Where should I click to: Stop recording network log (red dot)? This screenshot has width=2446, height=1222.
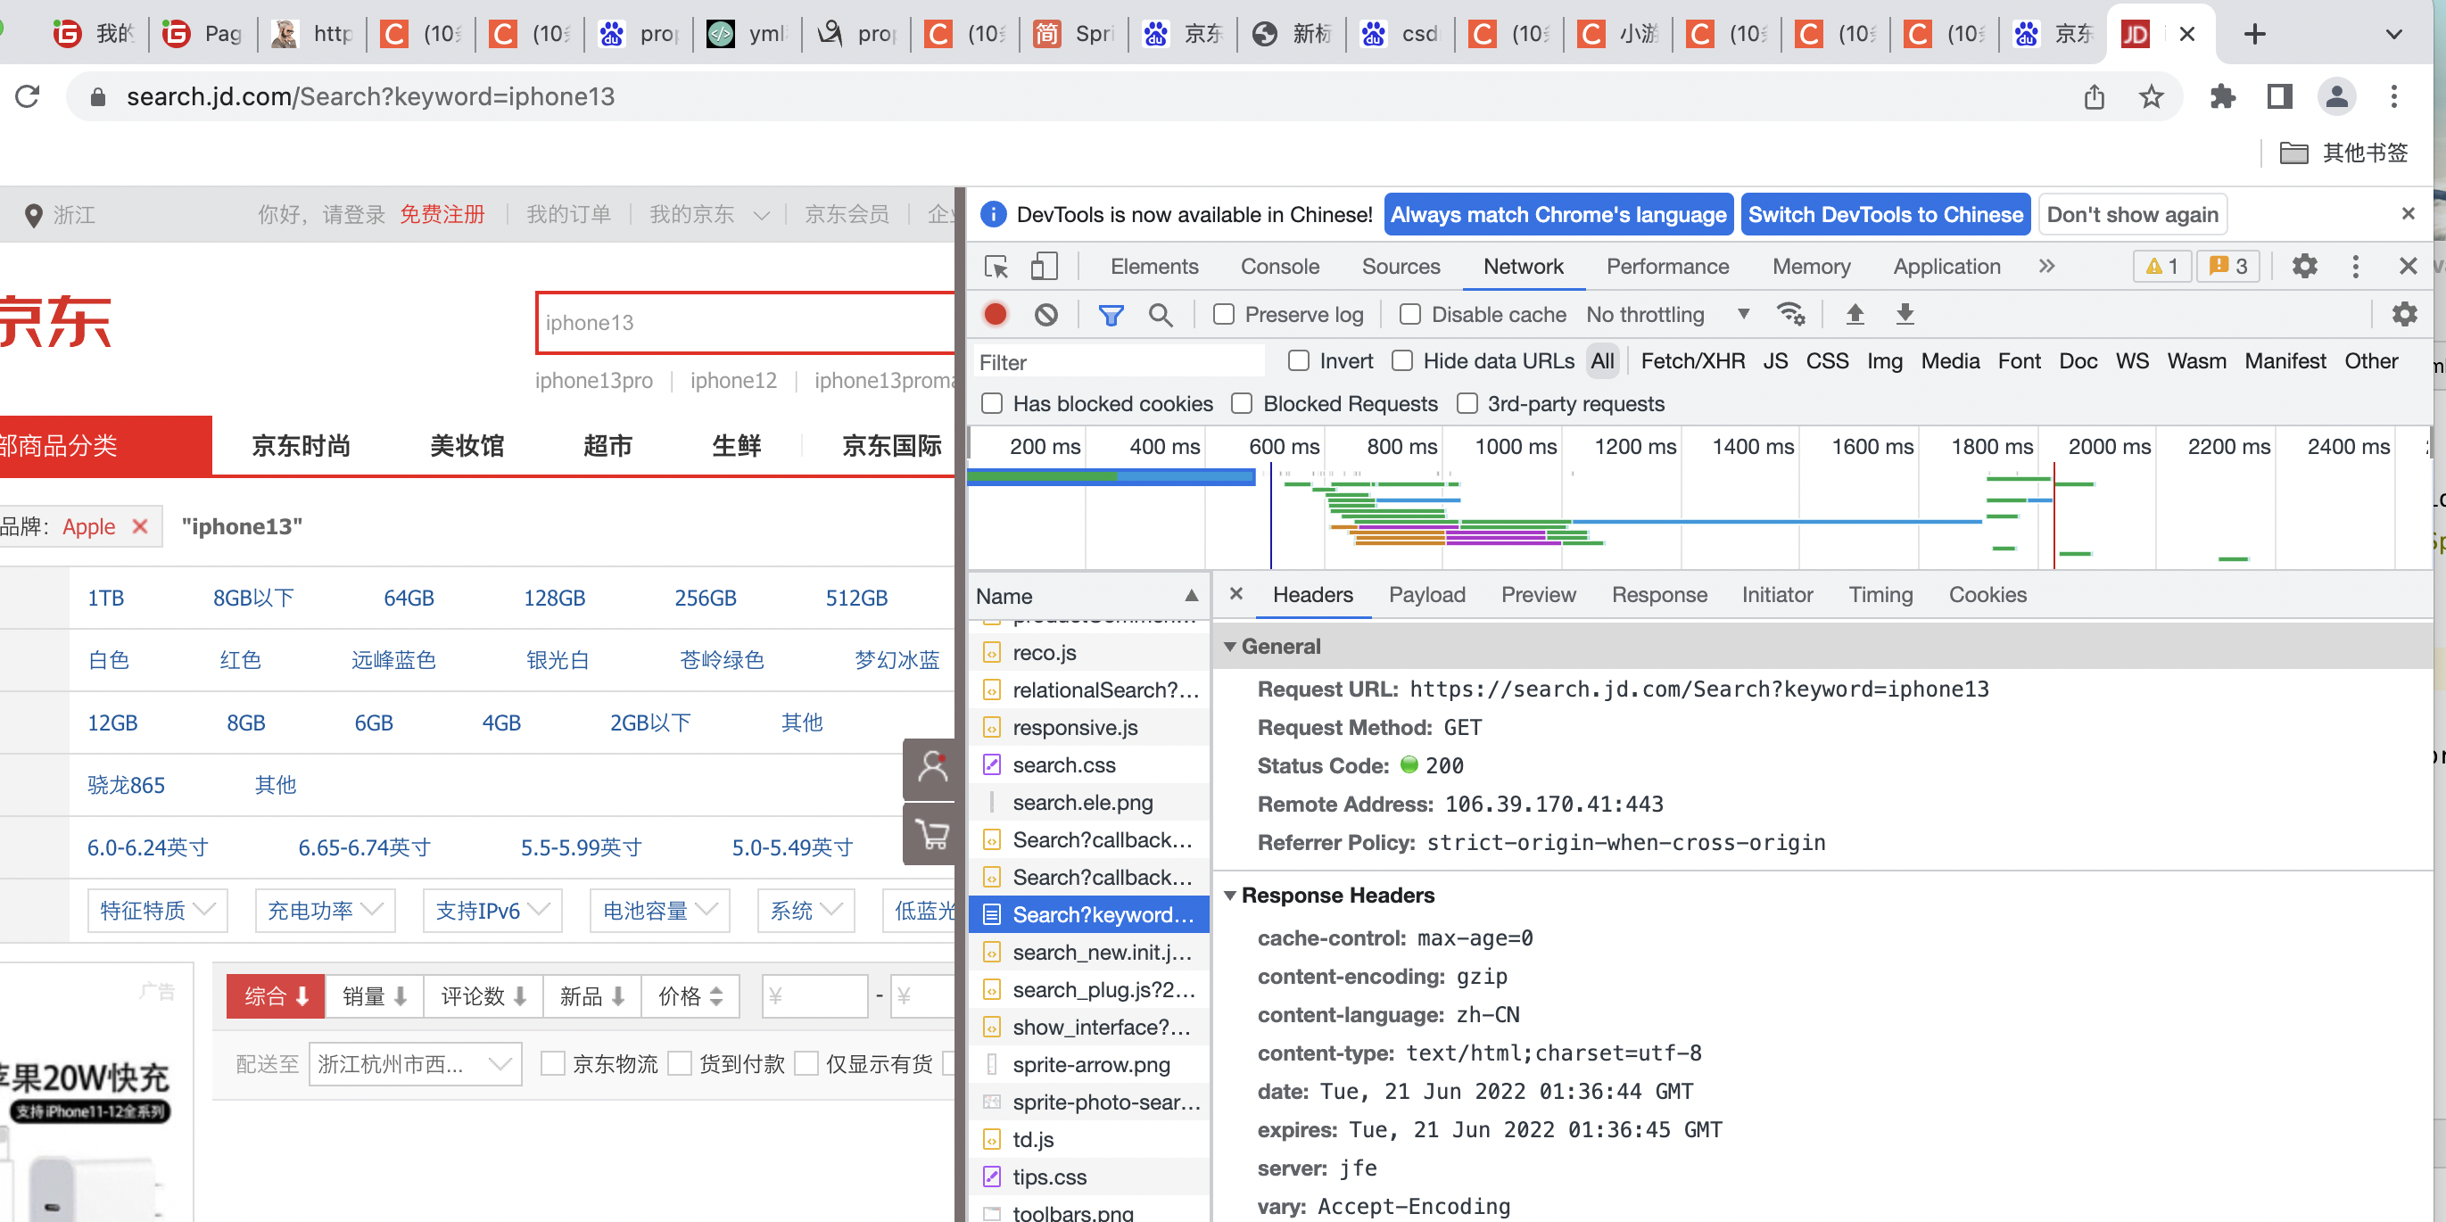pyautogui.click(x=996, y=314)
